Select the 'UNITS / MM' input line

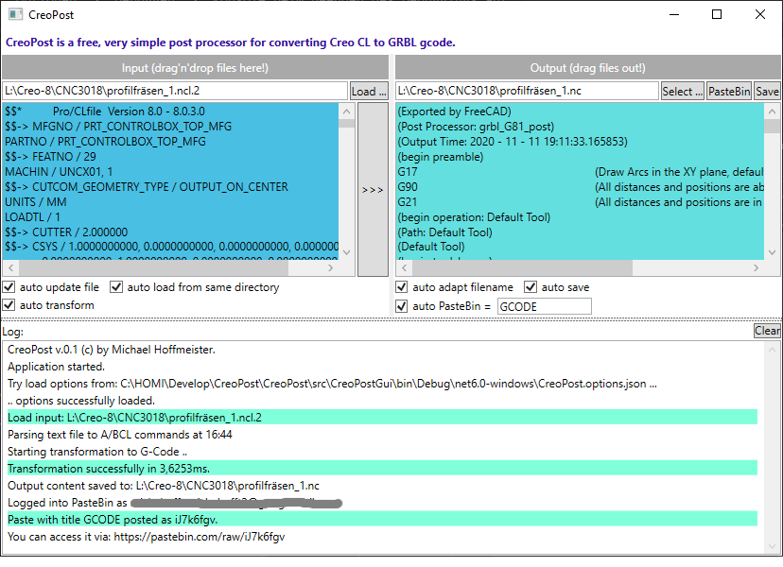point(35,202)
